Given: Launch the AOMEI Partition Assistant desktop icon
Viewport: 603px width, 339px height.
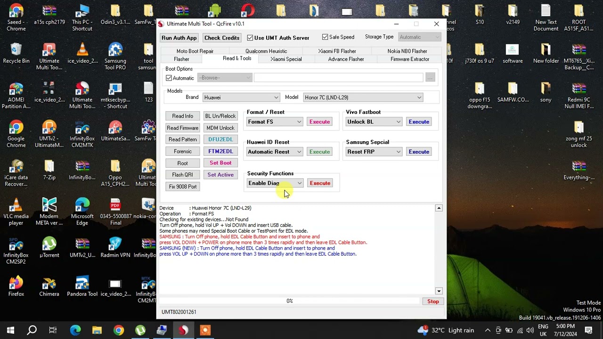Looking at the screenshot, I should click(x=16, y=96).
